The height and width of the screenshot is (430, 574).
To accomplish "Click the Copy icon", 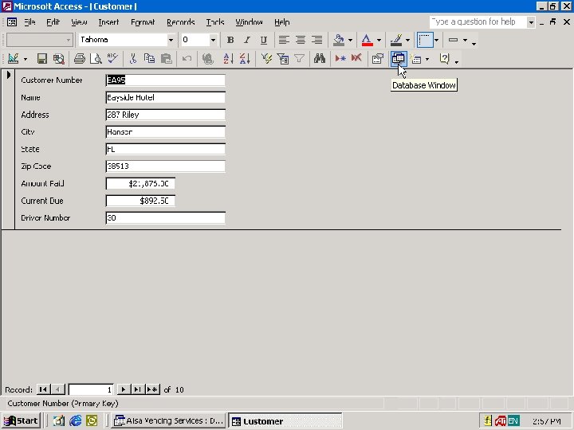I will point(149,58).
